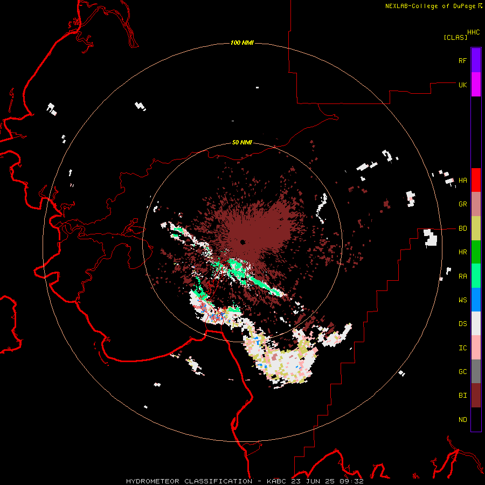Select the GR dusty-pink legend swatch
485x485 pixels.
pyautogui.click(x=476, y=204)
